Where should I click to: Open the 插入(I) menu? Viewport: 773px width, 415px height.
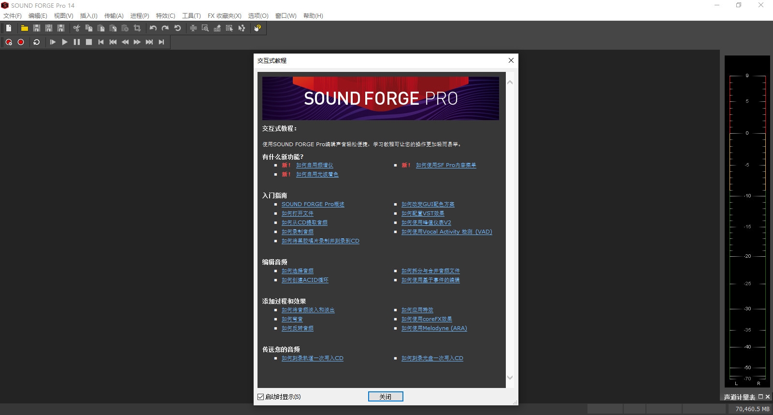[89, 15]
